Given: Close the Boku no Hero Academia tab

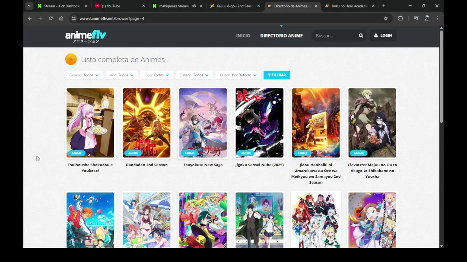Looking at the screenshot, I should click(374, 6).
